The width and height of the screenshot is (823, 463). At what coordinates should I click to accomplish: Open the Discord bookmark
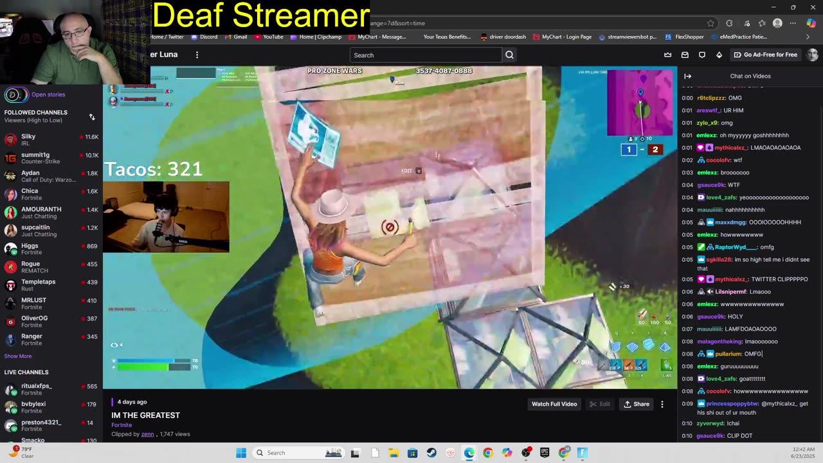pyautogui.click(x=204, y=37)
